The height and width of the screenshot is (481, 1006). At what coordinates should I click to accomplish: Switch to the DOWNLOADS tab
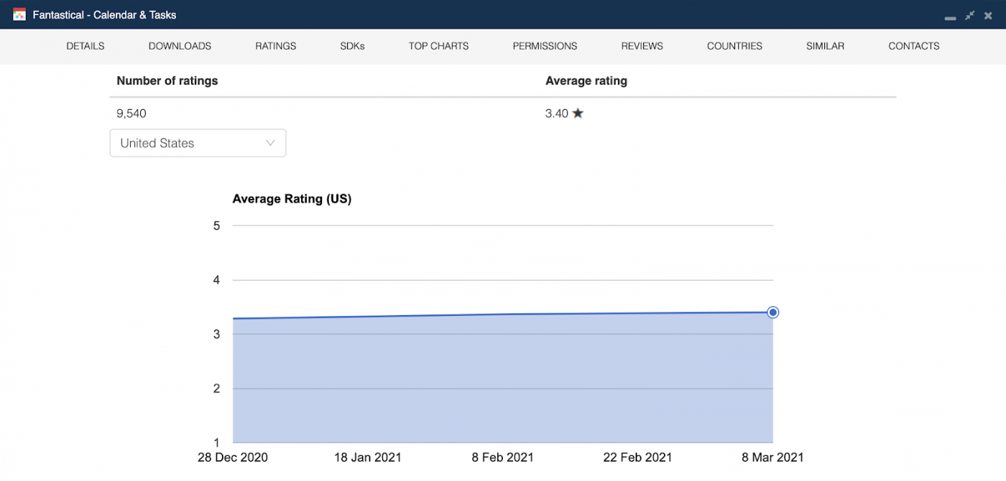point(180,46)
